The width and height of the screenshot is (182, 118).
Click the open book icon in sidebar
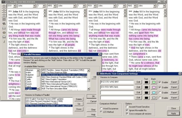(x=4, y=28)
